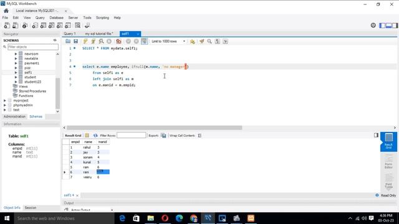Expand the student123 table node
This screenshot has height=224, width=399.
[x=16, y=82]
